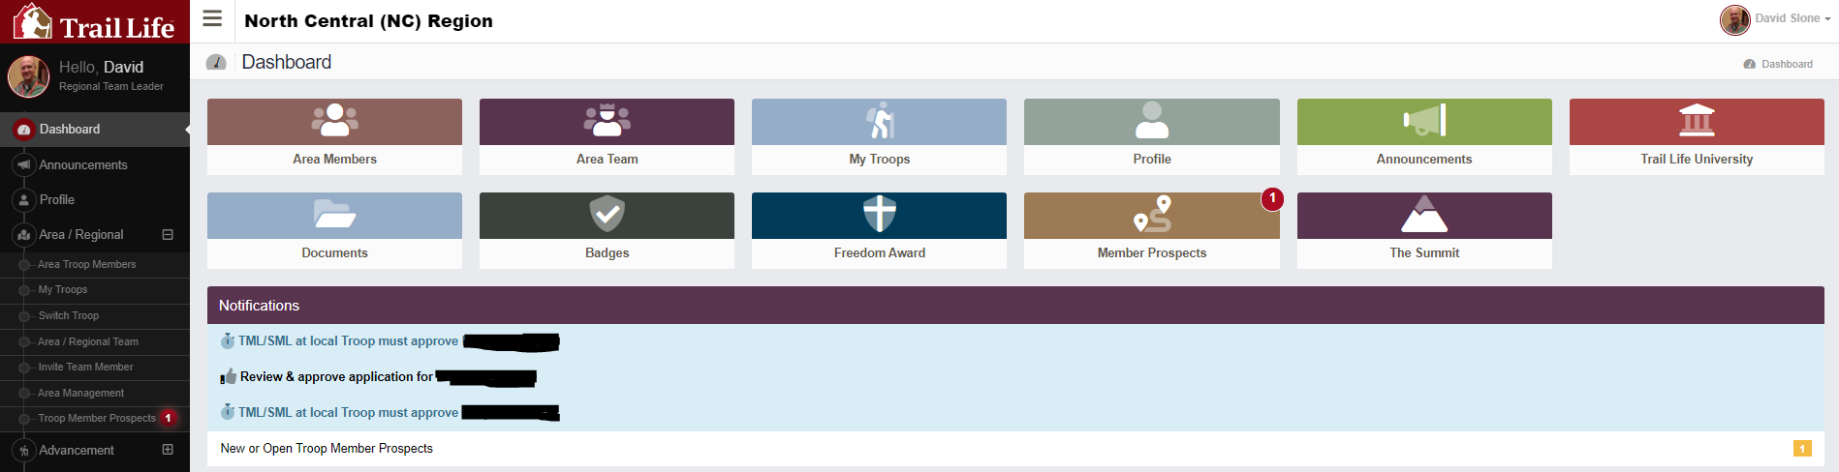Click the Dashboard gauge icon in sidebar
Screen dimensions: 1839x472
[x=23, y=130]
